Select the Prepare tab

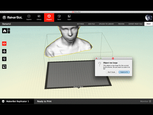coord(49,18)
